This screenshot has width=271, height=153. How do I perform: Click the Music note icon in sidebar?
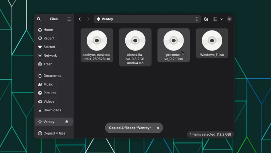click(x=40, y=84)
